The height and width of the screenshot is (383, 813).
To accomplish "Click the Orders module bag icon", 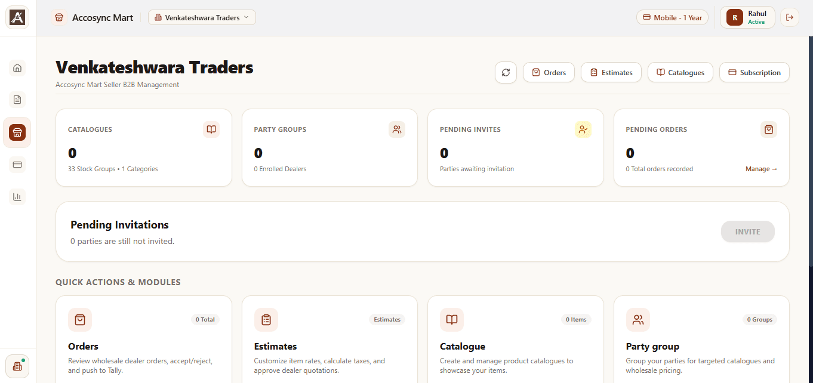I will coord(80,320).
